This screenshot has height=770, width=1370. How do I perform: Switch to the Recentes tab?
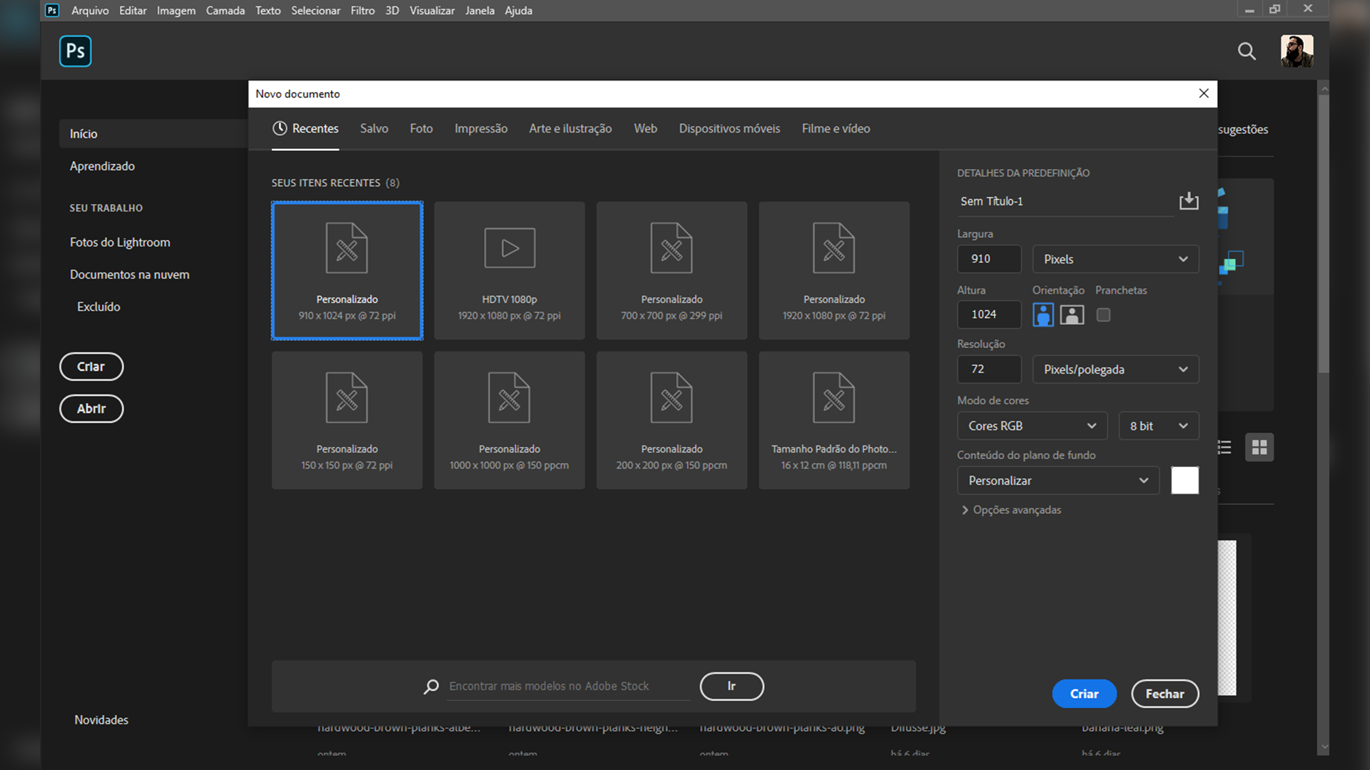[x=305, y=129]
